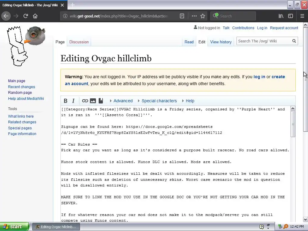Click the wiki search magnifier button
308x231 pixels.
click(x=294, y=41)
